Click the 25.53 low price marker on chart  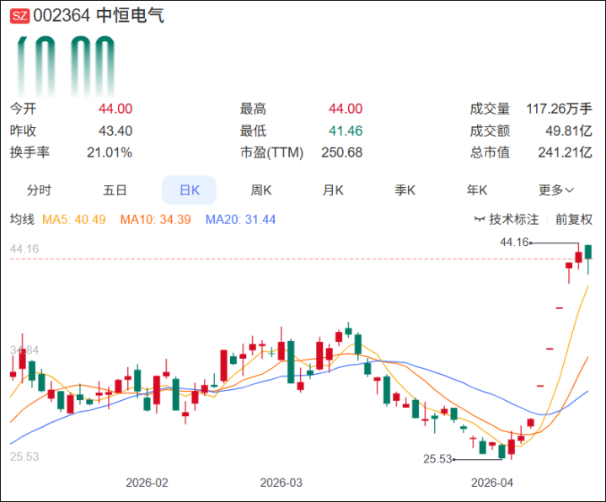point(437,459)
